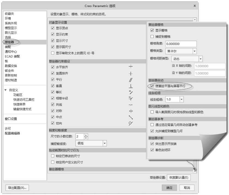Click the equal radius constraint icon
Viewport: 229px width, 195px height.
130,99
